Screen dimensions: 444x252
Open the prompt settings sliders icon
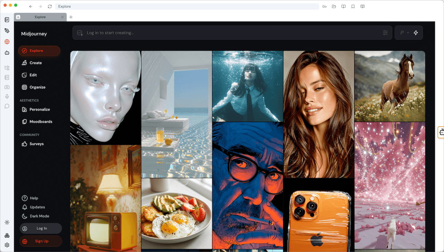(x=385, y=33)
